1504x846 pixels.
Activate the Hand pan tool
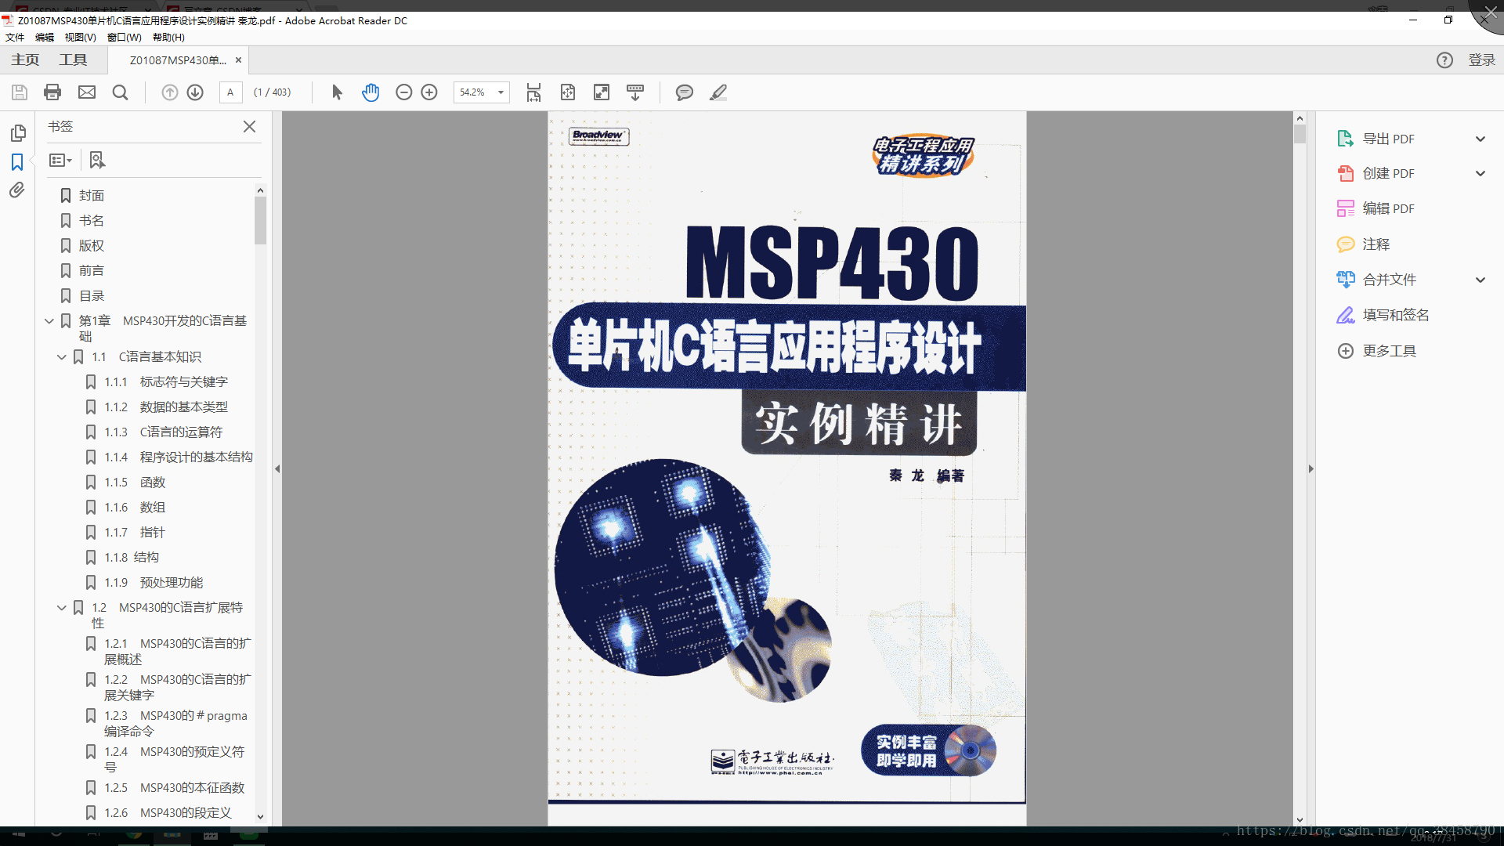pyautogui.click(x=371, y=92)
